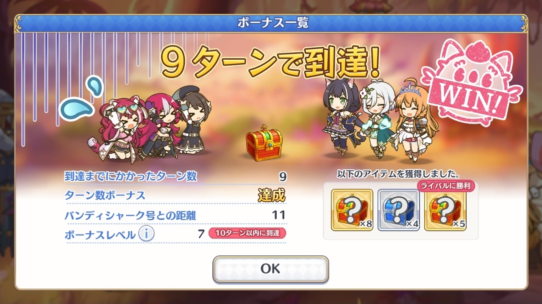Click the OK button
This screenshot has width=542, height=304.
pos(270,268)
